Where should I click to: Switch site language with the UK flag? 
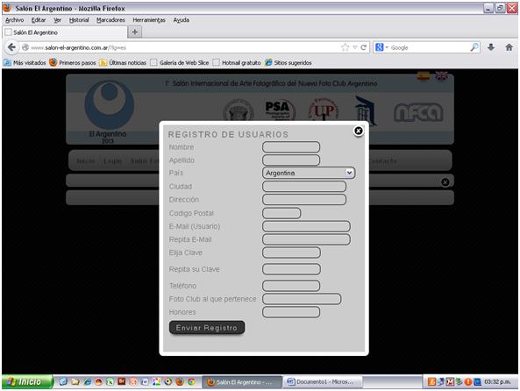[x=441, y=76]
